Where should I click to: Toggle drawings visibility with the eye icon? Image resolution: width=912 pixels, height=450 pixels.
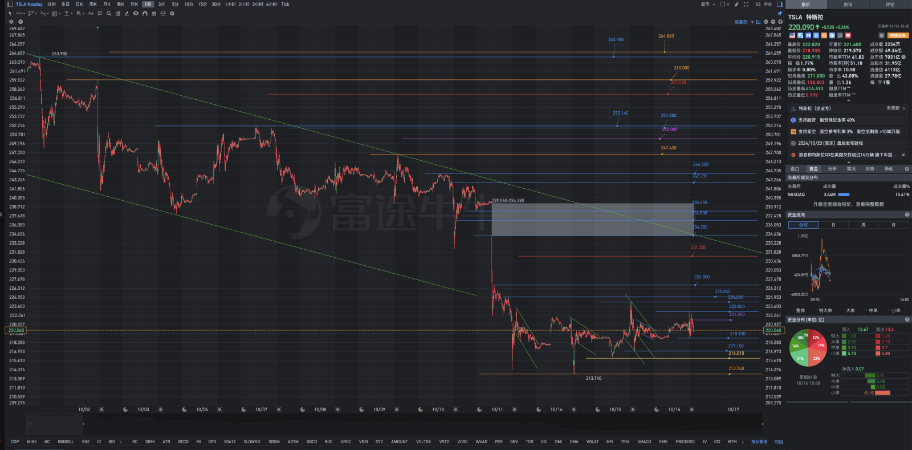click(x=136, y=13)
